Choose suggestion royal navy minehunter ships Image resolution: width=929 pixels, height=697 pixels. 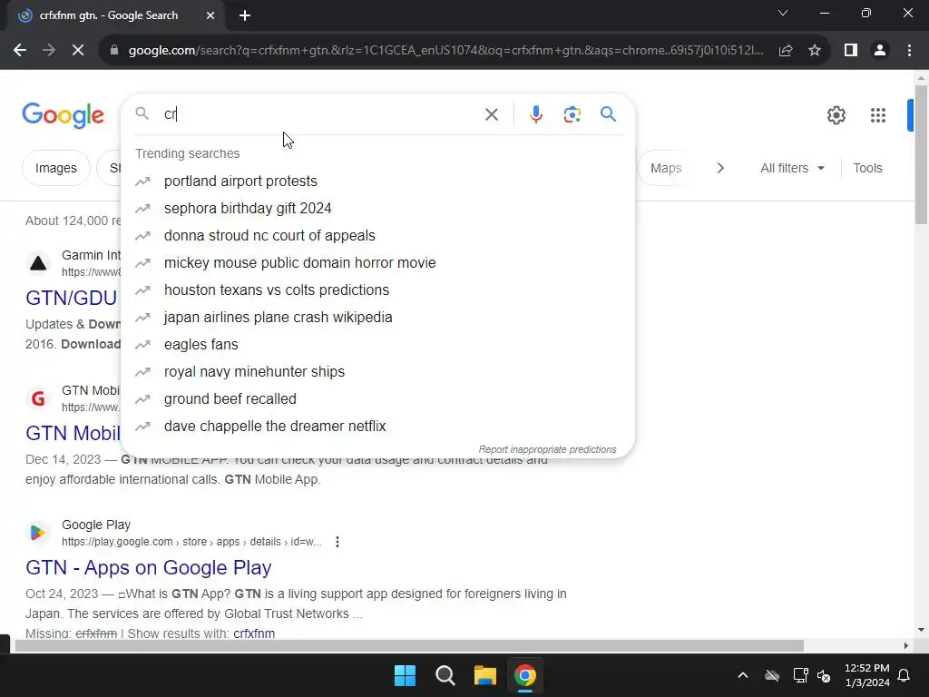(x=377, y=372)
